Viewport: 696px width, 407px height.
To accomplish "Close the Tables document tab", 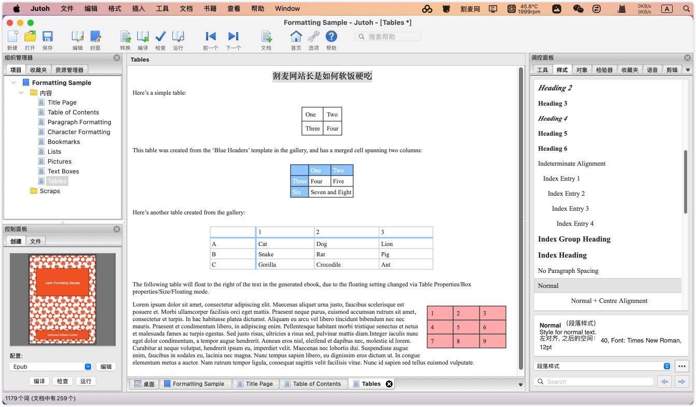I will [x=389, y=384].
